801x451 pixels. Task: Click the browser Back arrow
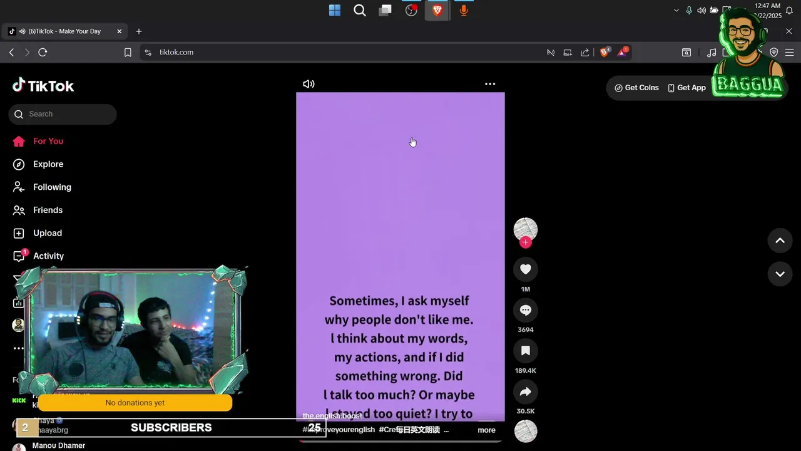click(x=11, y=53)
